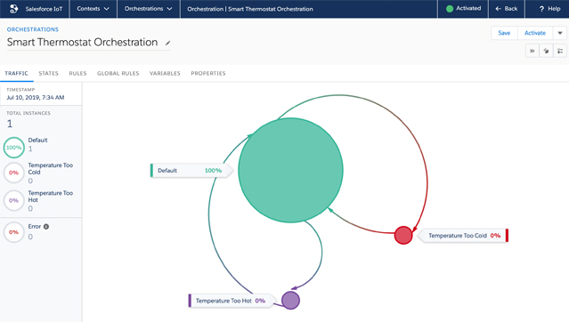Viewport: 569px width, 322px height.
Task: Click the Save button
Action: coord(504,33)
